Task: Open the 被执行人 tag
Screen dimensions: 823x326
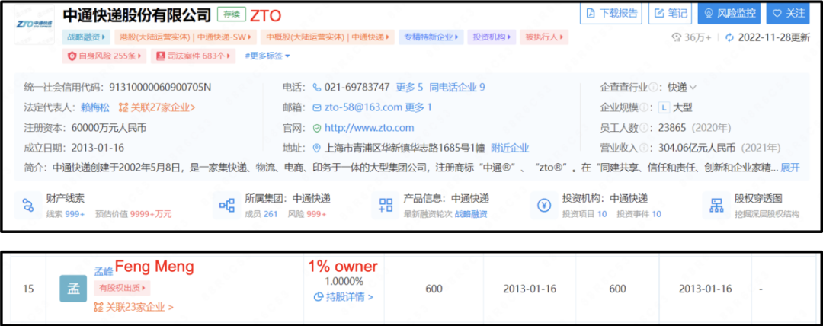Action: (544, 37)
